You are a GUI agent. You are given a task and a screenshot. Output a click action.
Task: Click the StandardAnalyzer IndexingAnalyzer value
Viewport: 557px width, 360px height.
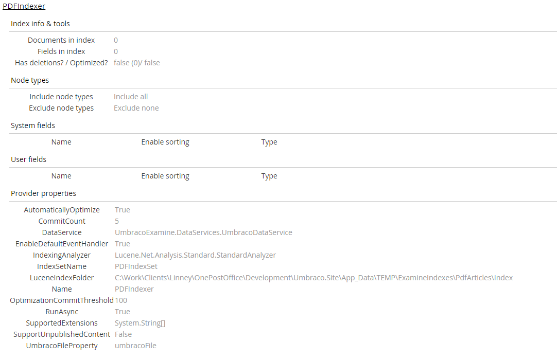(x=195, y=255)
